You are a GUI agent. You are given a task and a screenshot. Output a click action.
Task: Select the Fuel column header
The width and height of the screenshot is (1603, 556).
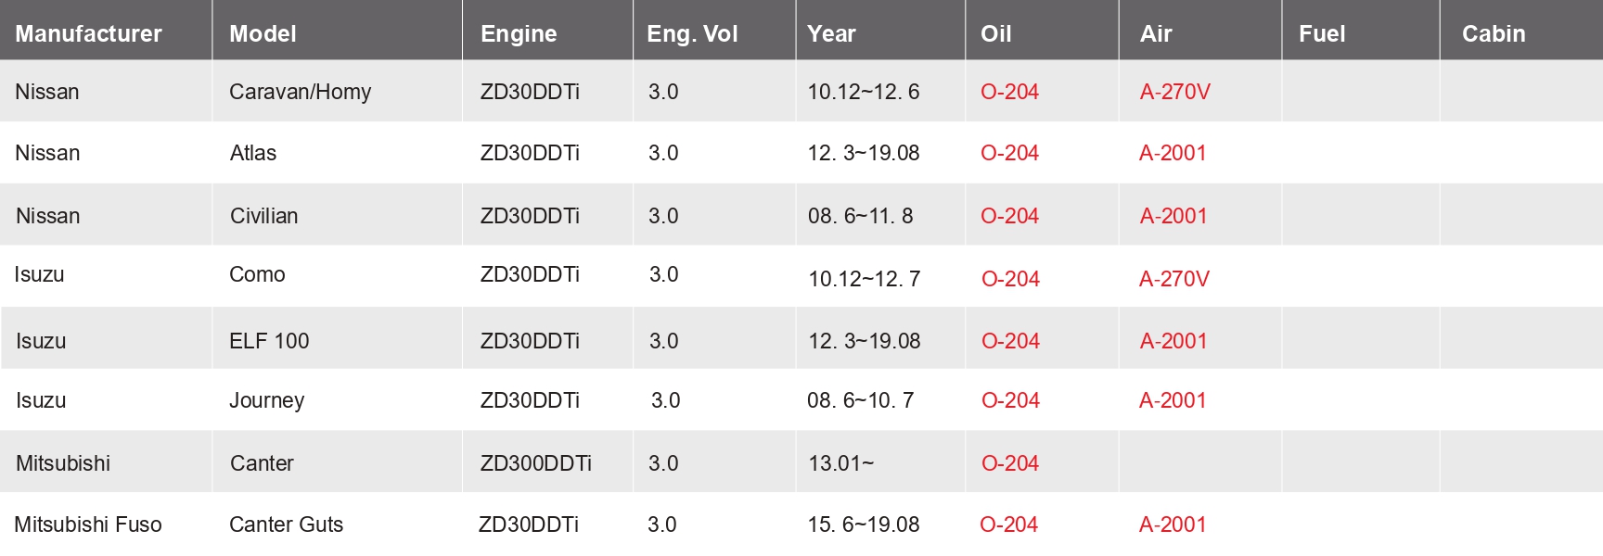[x=1322, y=34]
